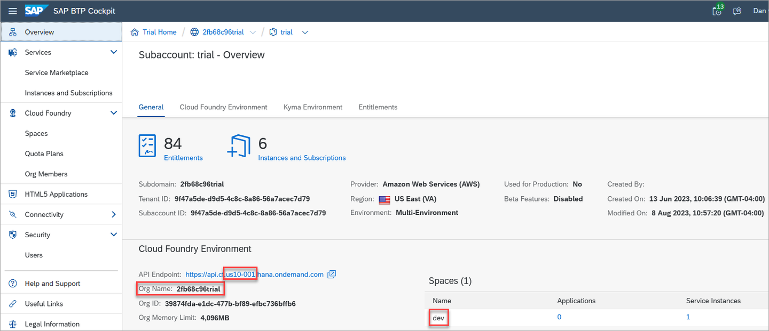
Task: Open trial period notifications icon with 13 badge
Action: 717,10
